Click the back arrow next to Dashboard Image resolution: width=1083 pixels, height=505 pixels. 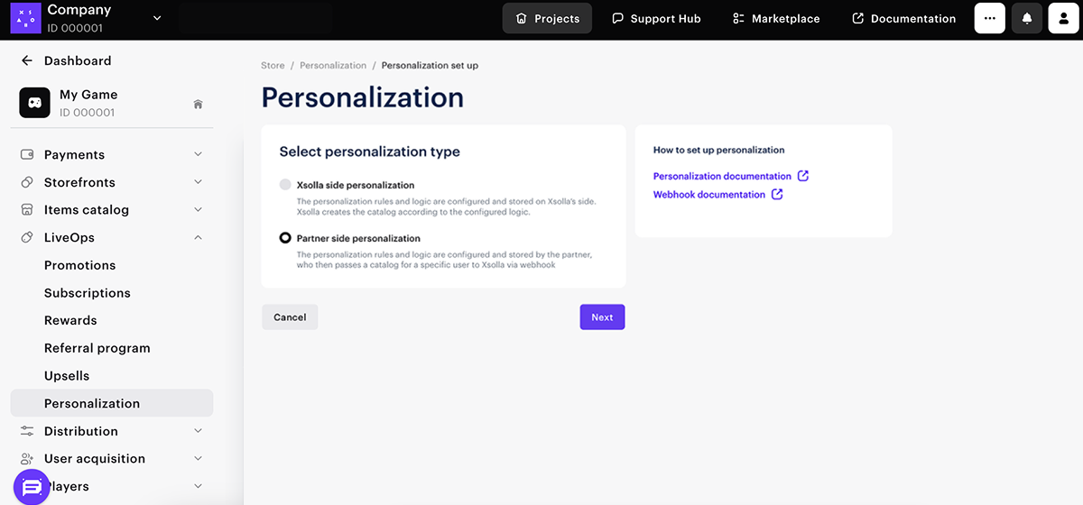[26, 60]
